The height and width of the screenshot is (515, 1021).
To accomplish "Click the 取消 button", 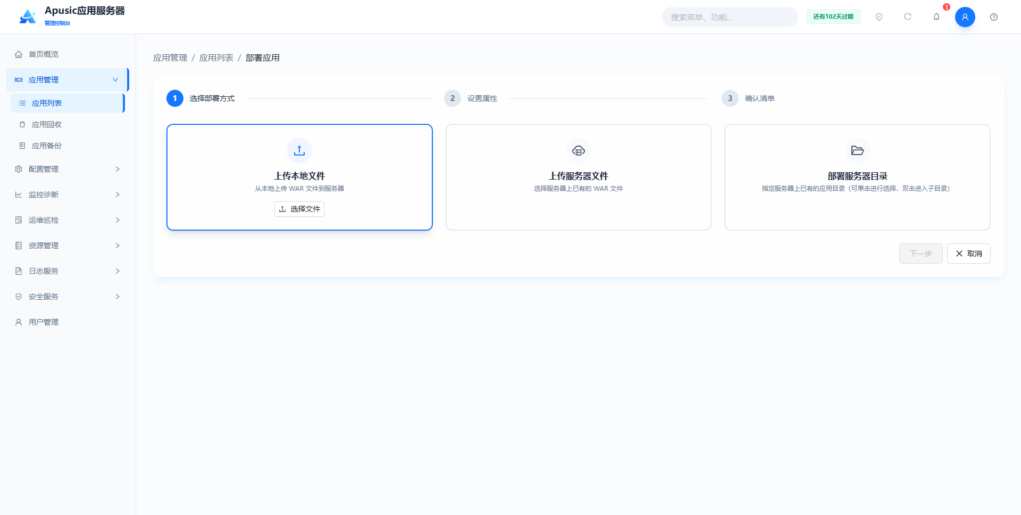I will (968, 254).
